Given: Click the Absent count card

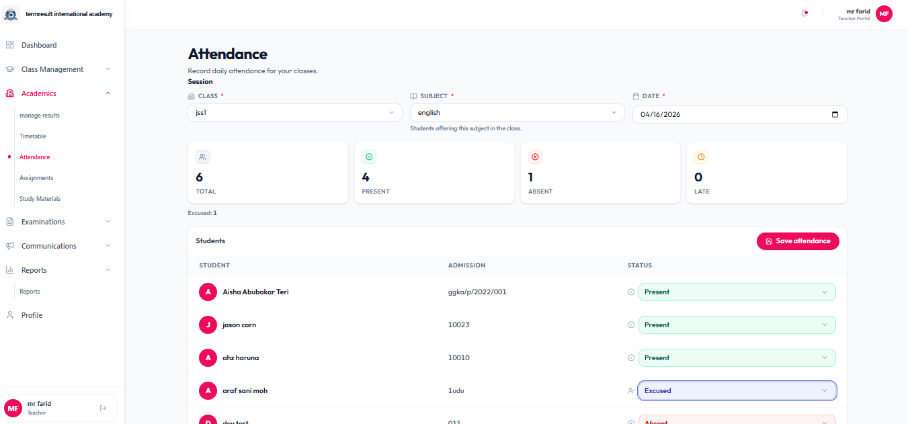Looking at the screenshot, I should [600, 173].
